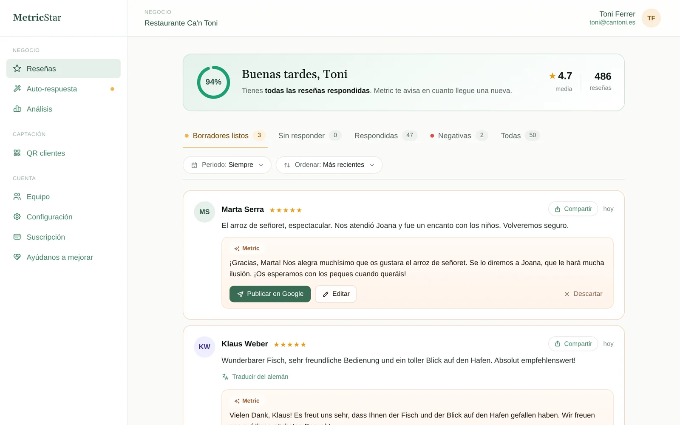The width and height of the screenshot is (680, 425).
Task: Click the MetricStar logo
Action: pos(37,17)
